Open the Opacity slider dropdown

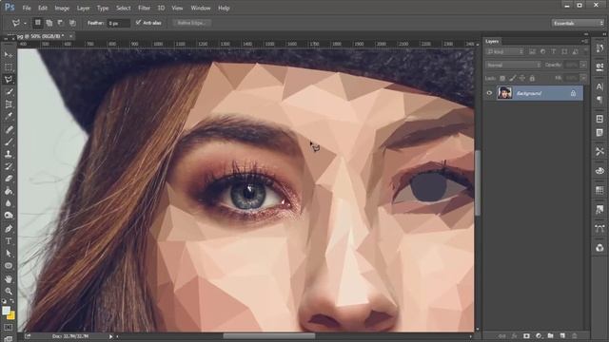coord(583,66)
